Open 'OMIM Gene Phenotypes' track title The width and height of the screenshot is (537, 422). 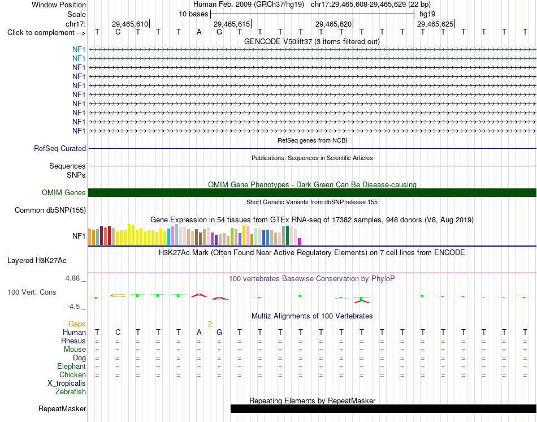[x=312, y=184]
